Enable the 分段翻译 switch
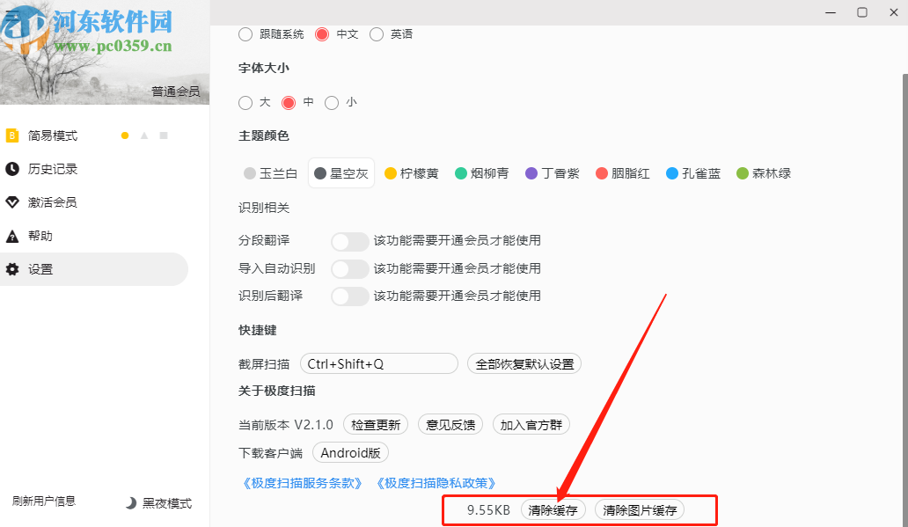Image resolution: width=908 pixels, height=527 pixels. [x=350, y=240]
